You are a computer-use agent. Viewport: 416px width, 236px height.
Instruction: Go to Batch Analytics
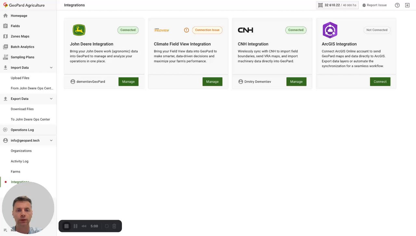(22, 47)
